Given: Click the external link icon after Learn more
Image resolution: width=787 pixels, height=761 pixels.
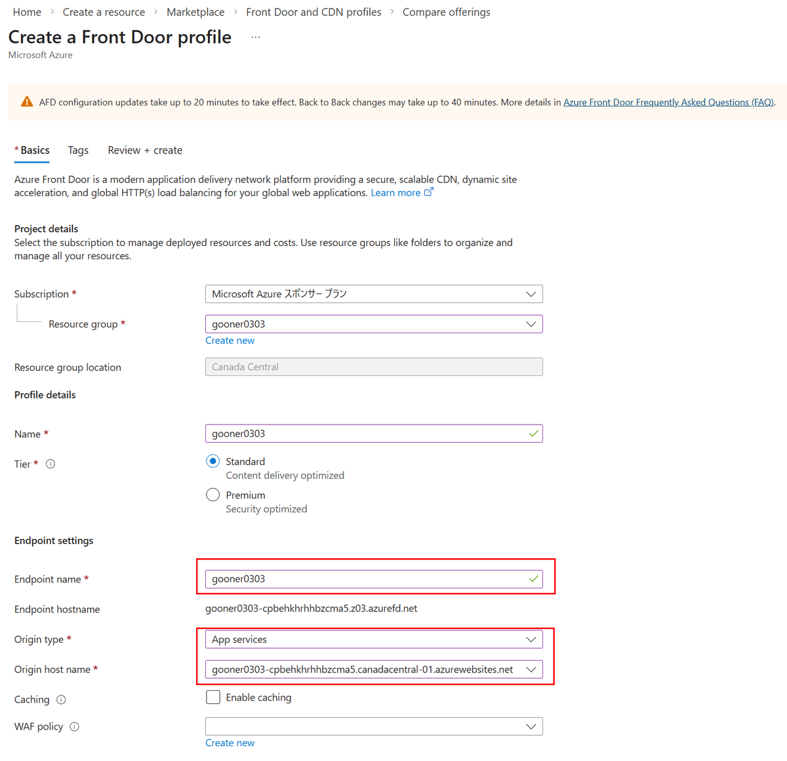Looking at the screenshot, I should click(x=429, y=192).
